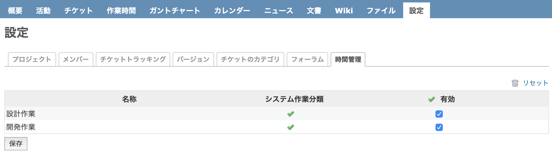Go to the チケット menu tab
552x154 pixels.
(x=78, y=11)
